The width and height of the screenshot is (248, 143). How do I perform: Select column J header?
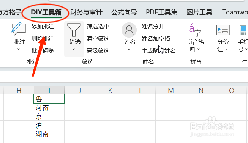tap(79, 91)
